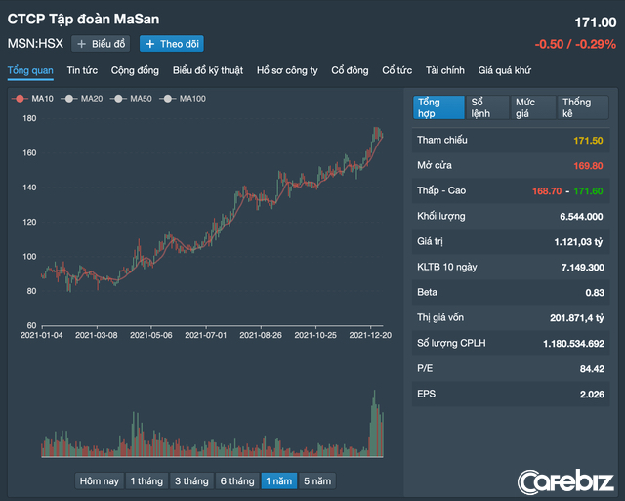Click the 2021-12-20 date axis label
Image resolution: width=625 pixels, height=501 pixels.
coord(370,335)
